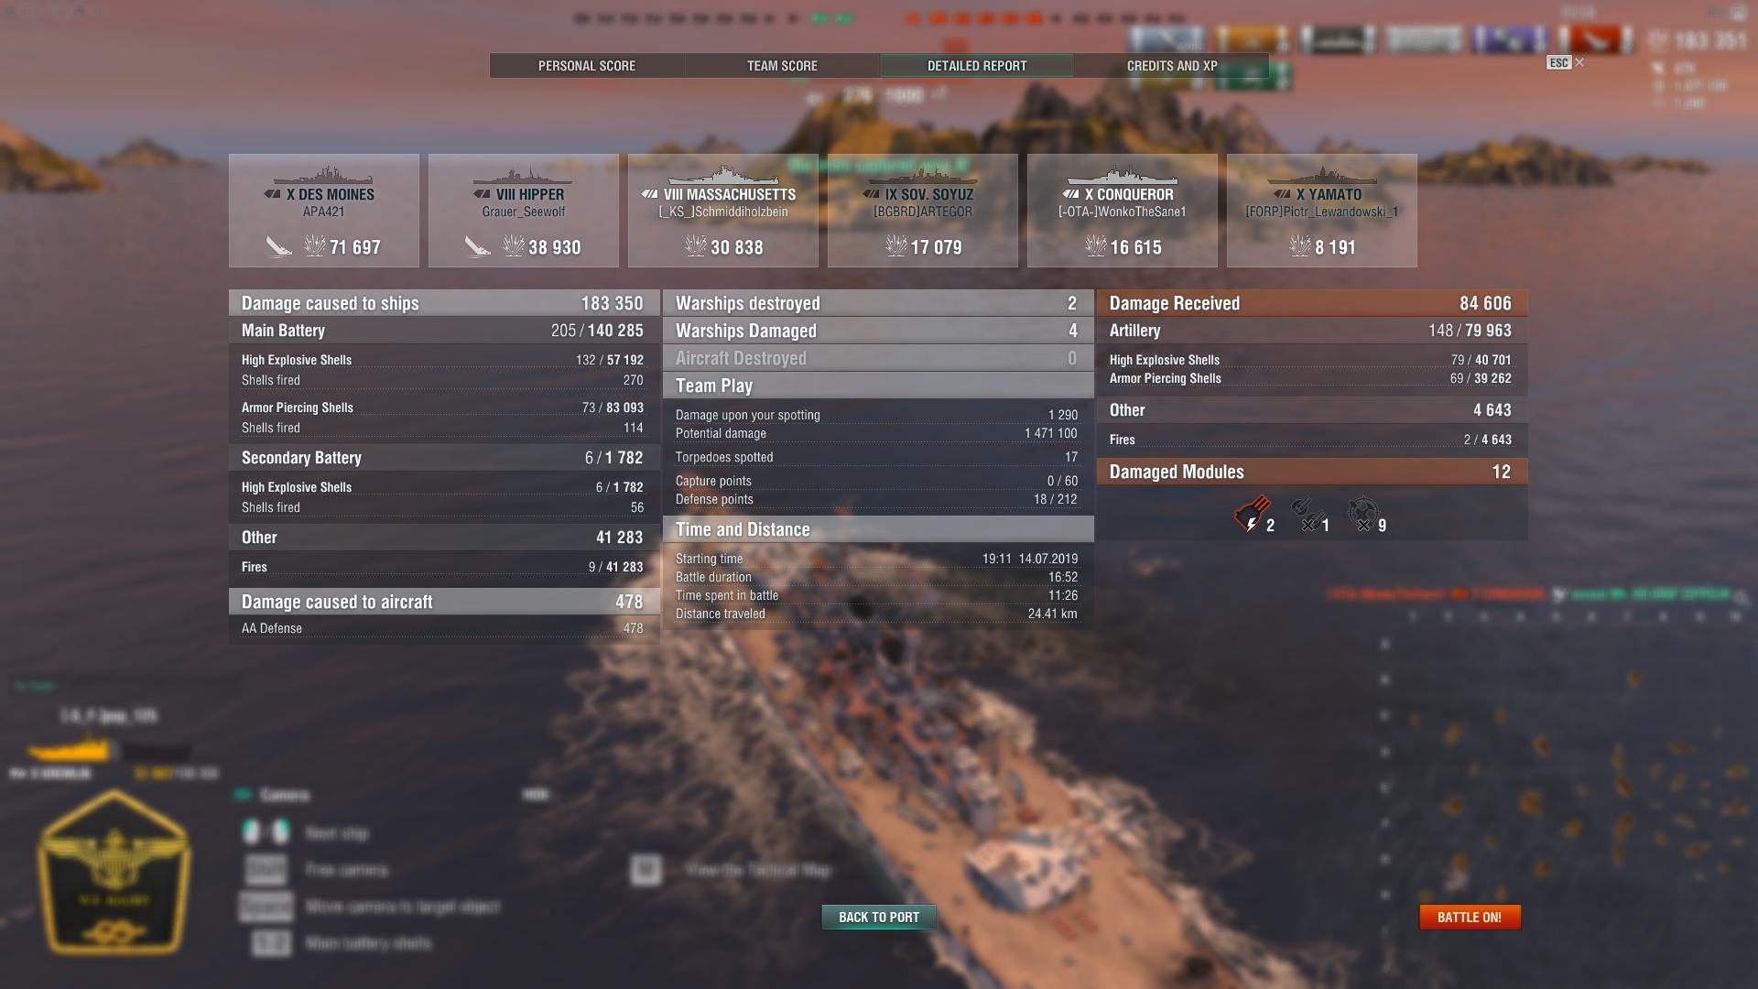Switch to the Personal Score tab
Viewport: 1758px width, 989px height.
click(x=586, y=66)
